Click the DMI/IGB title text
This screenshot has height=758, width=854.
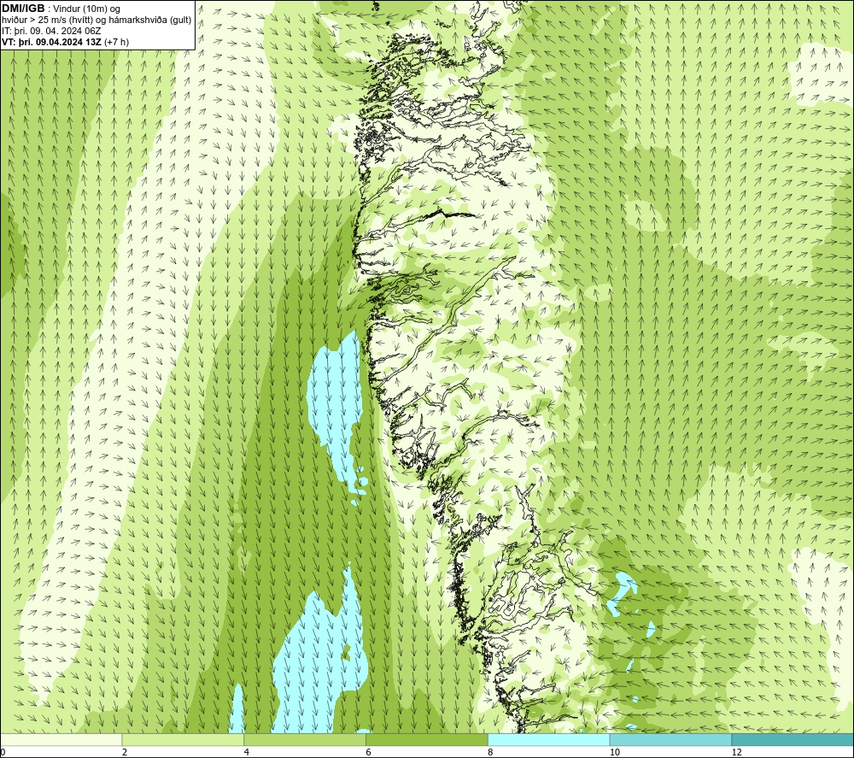(23, 9)
